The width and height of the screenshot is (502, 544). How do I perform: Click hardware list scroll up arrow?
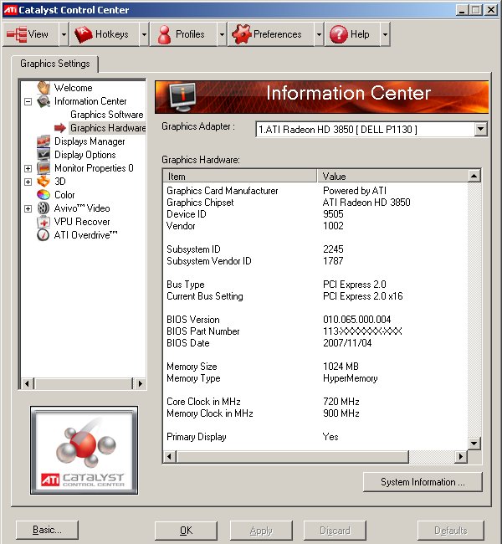[474, 176]
